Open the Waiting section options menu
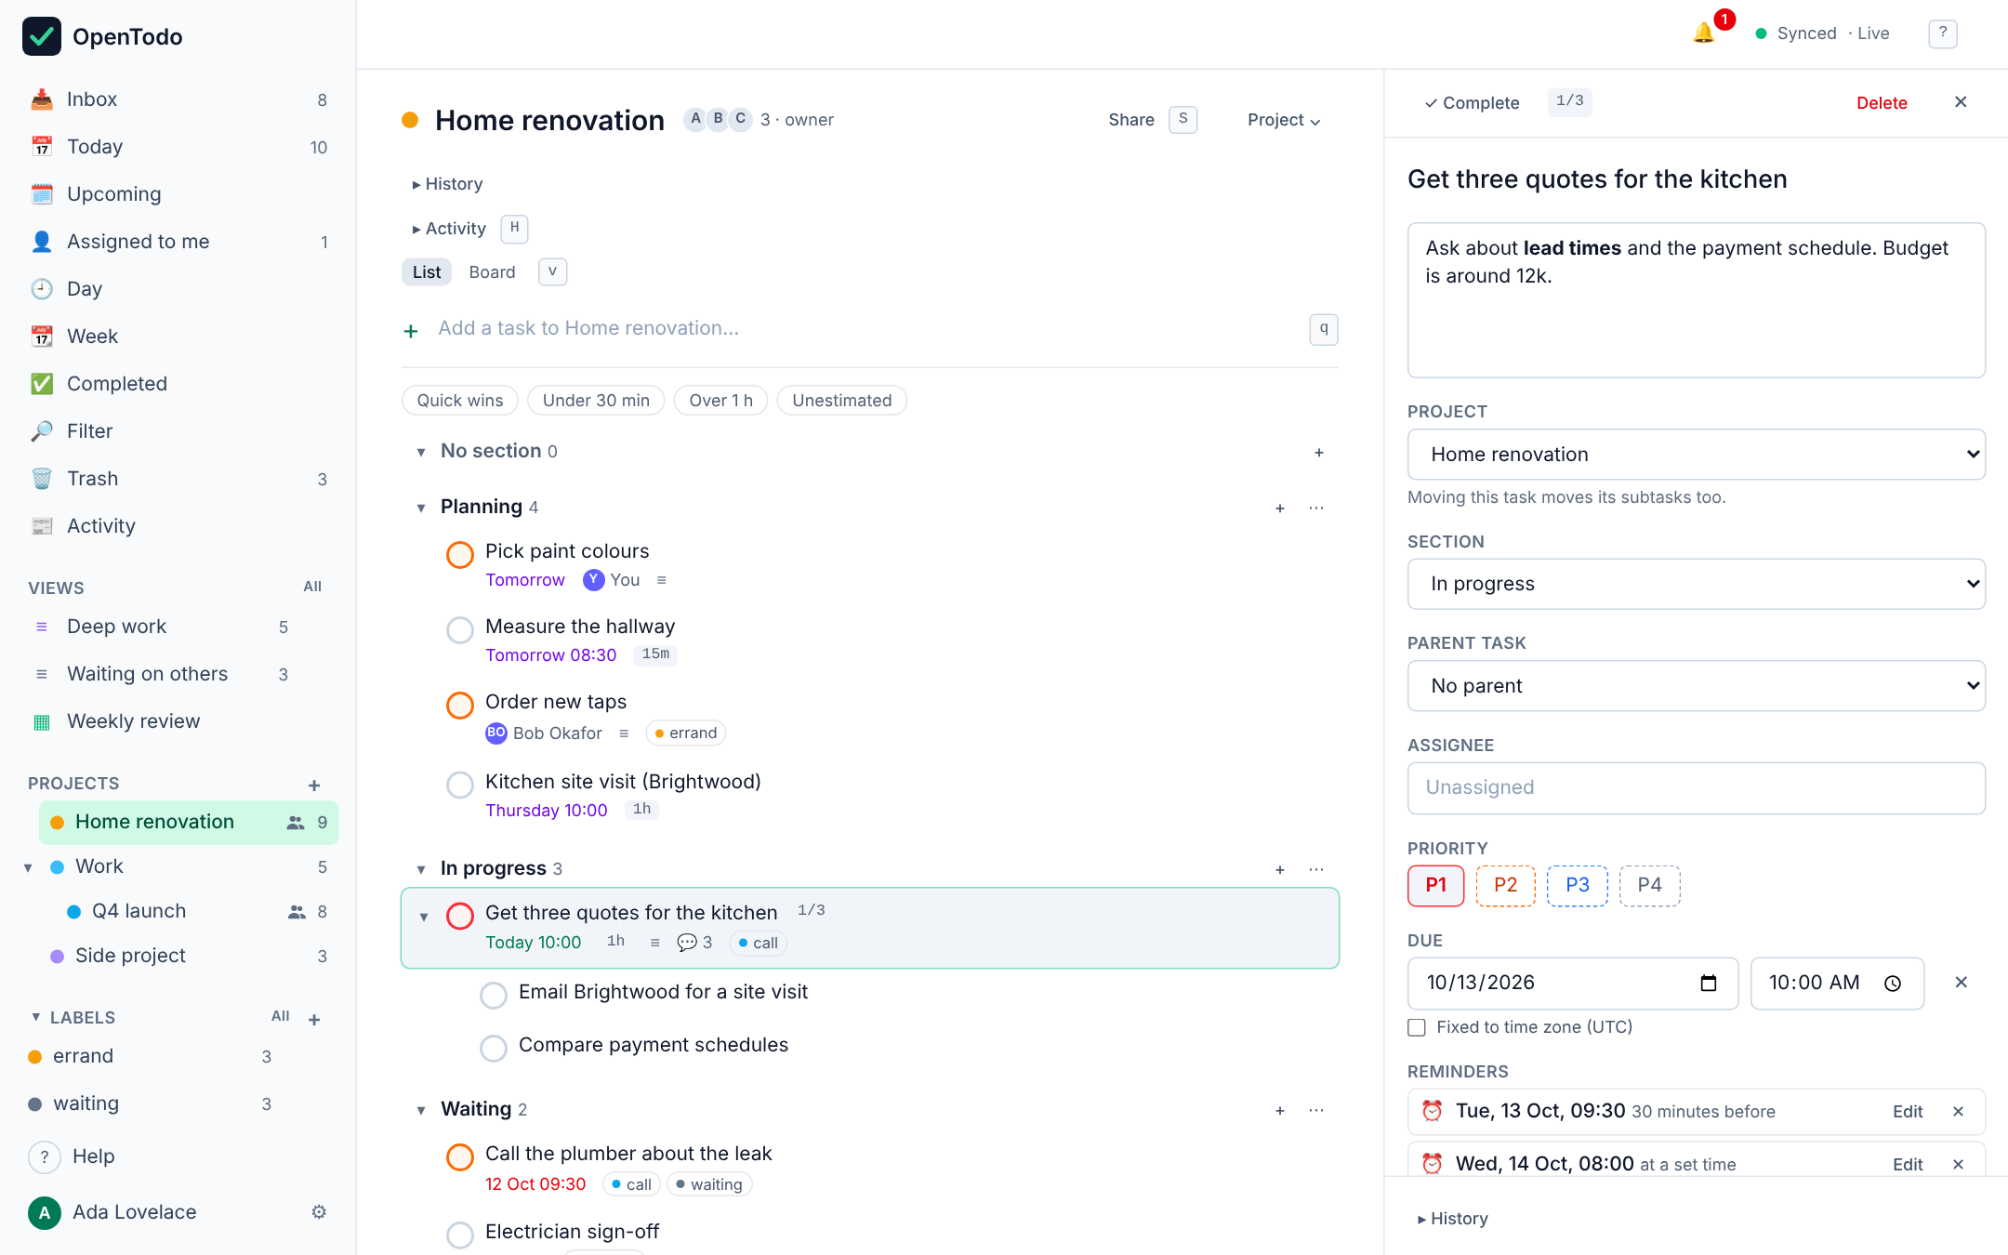This screenshot has height=1255, width=2008. (x=1316, y=1110)
